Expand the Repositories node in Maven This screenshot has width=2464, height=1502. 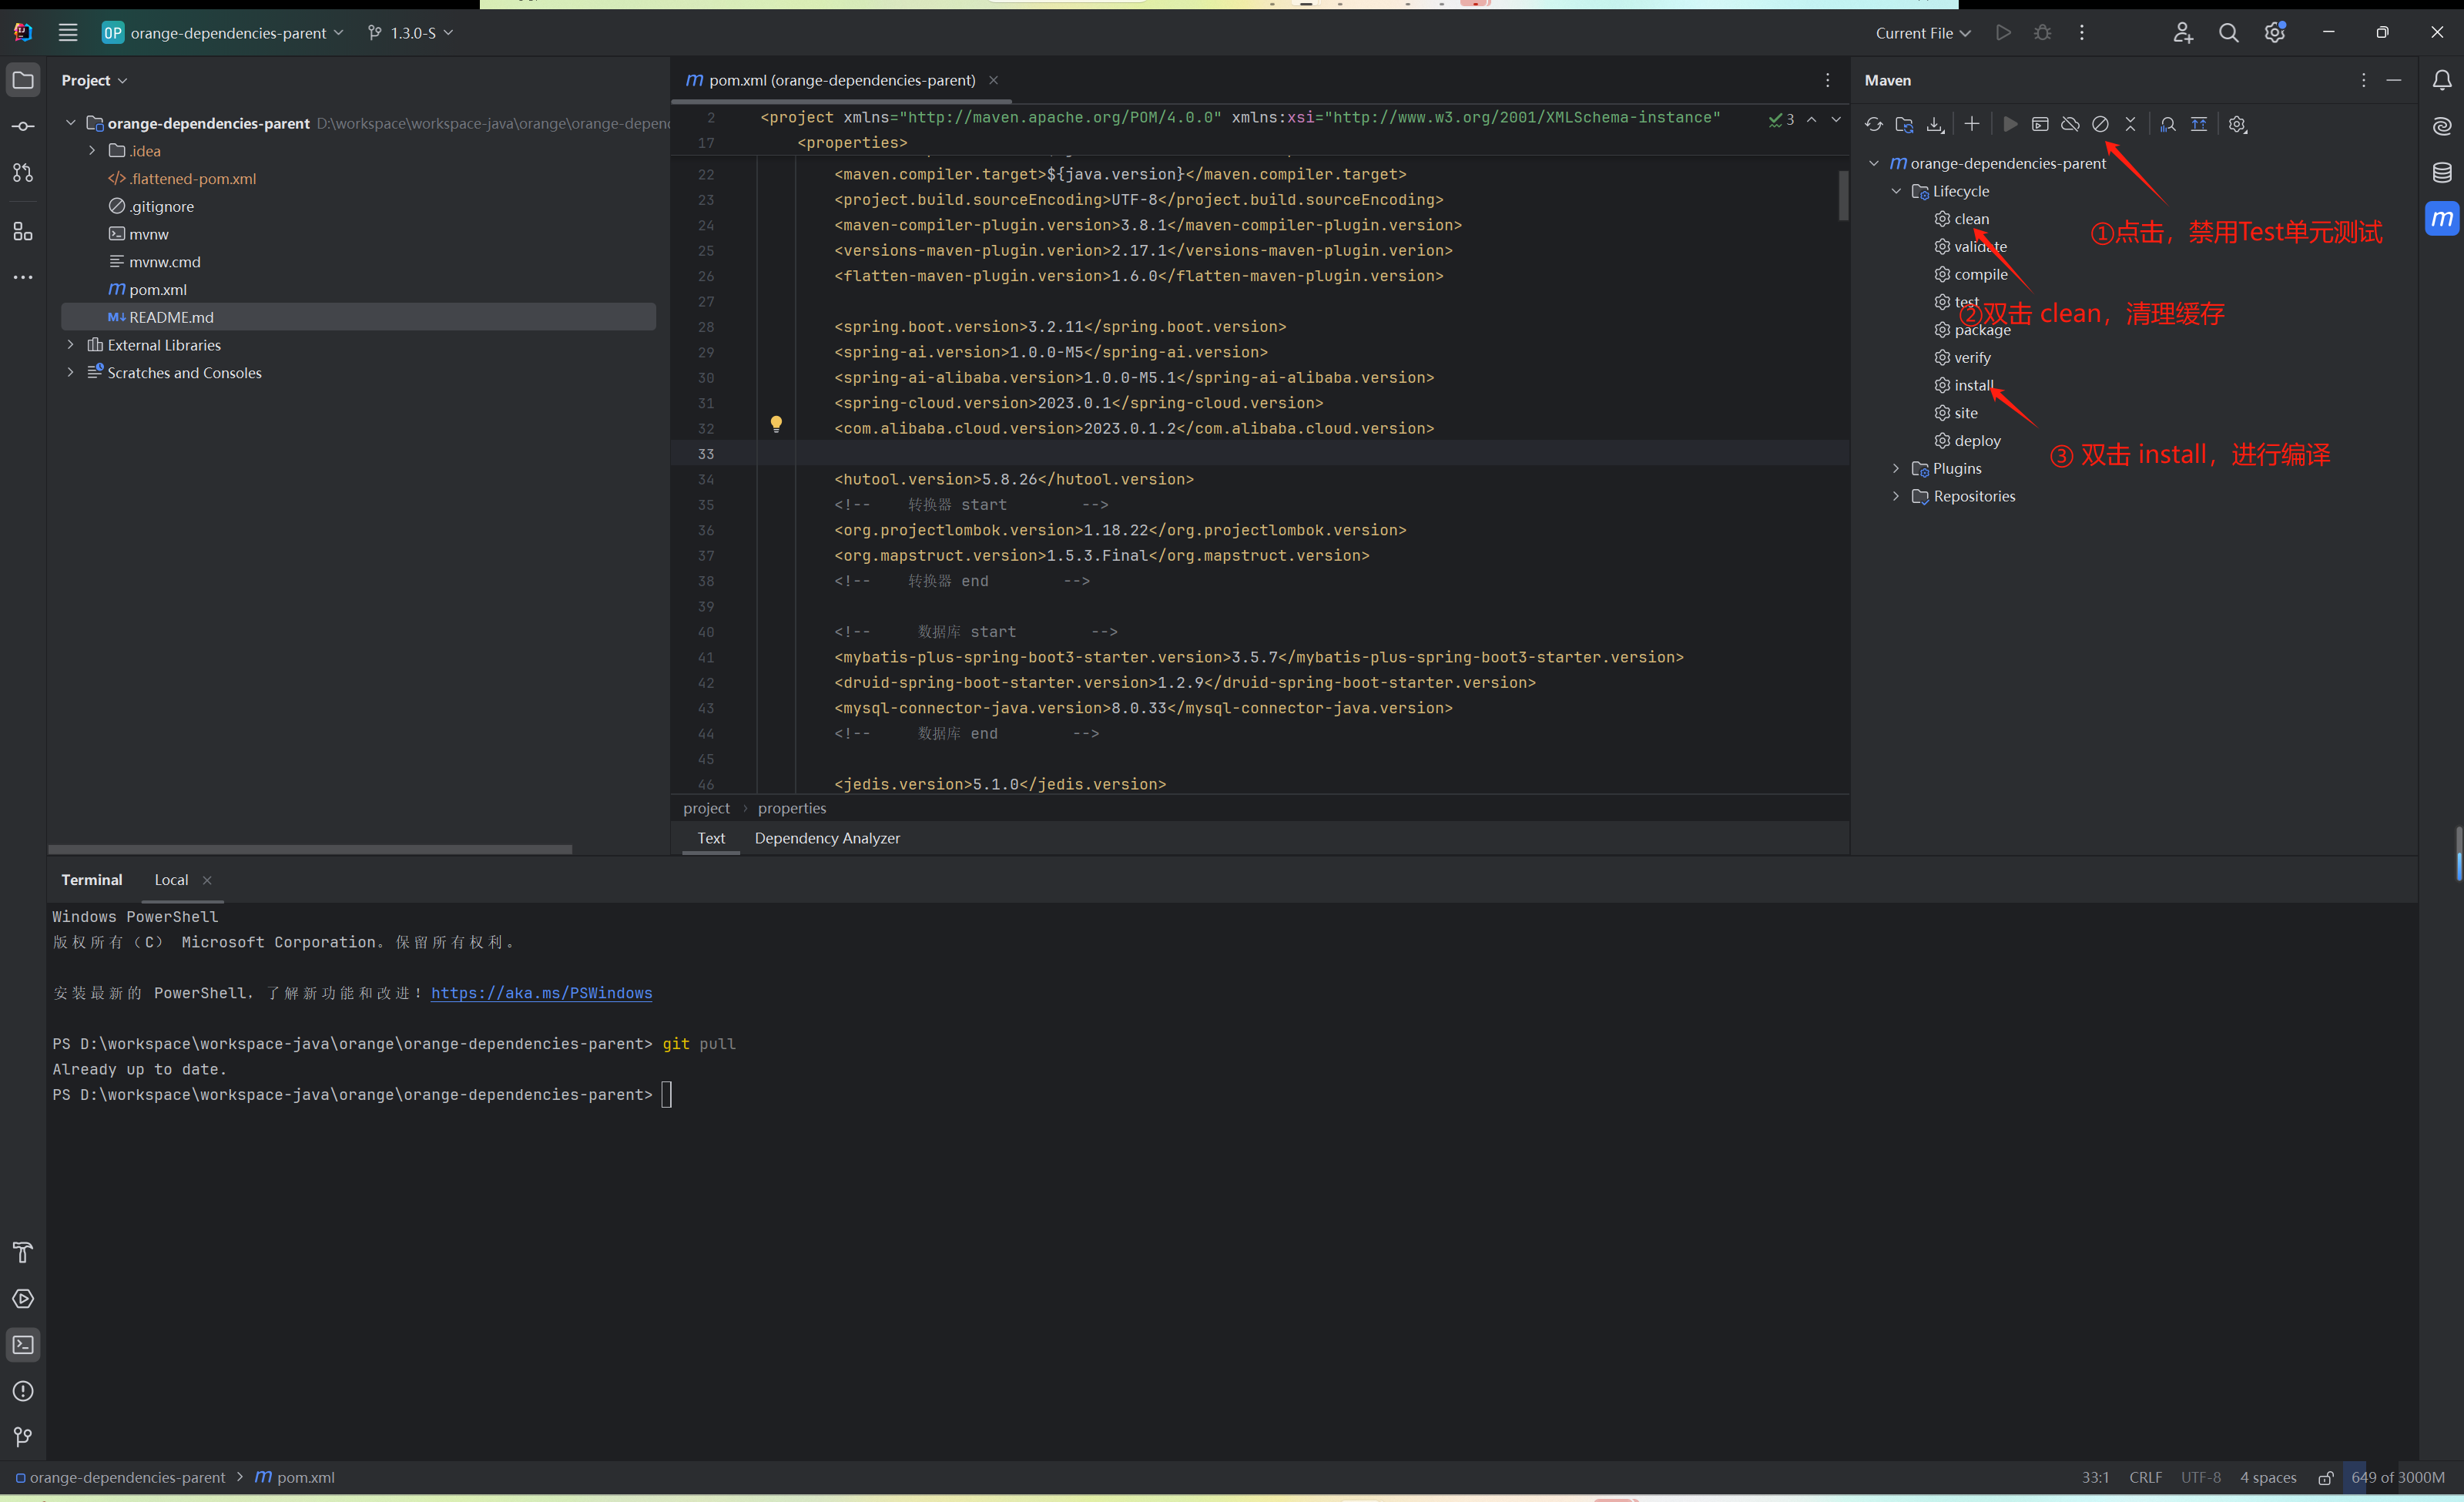point(1896,496)
